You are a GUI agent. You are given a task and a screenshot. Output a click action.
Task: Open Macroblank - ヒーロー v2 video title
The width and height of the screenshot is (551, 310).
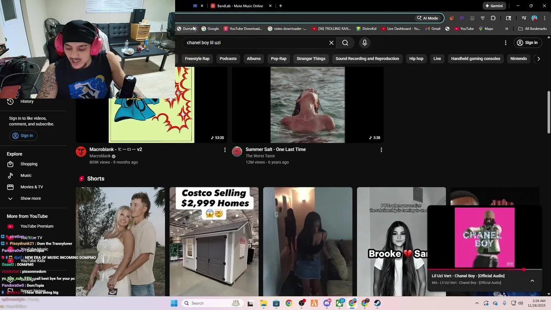coord(116,149)
